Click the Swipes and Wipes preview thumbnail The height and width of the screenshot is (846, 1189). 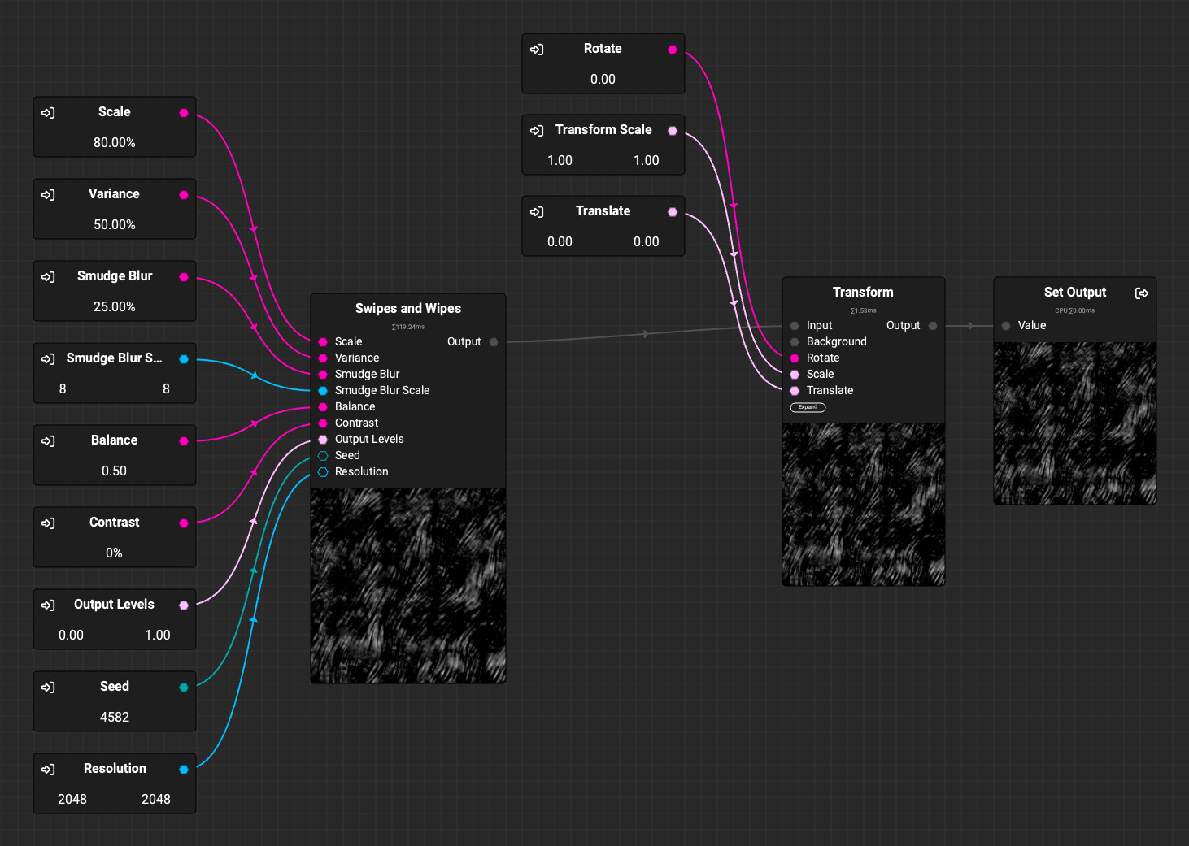407,585
